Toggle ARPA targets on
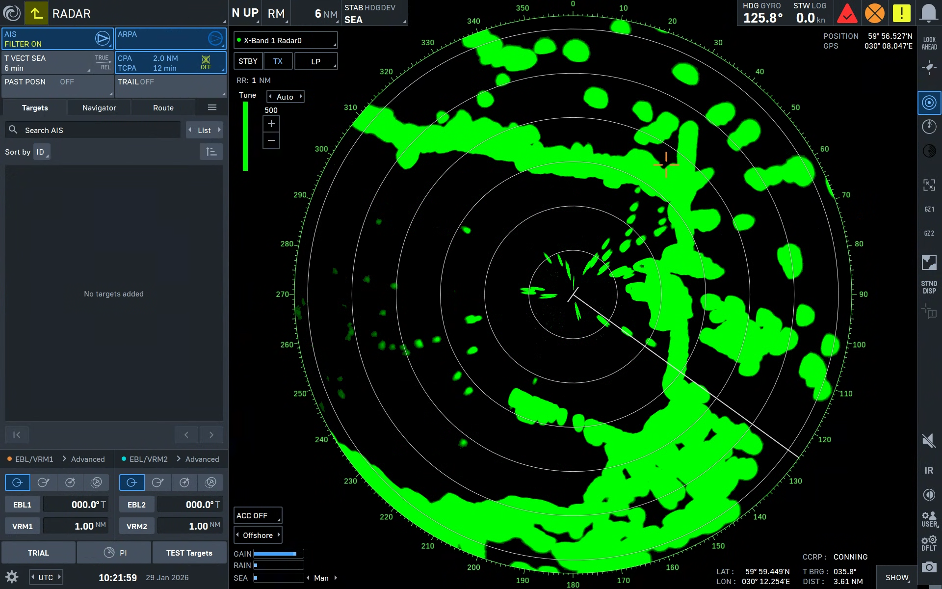 tap(215, 38)
